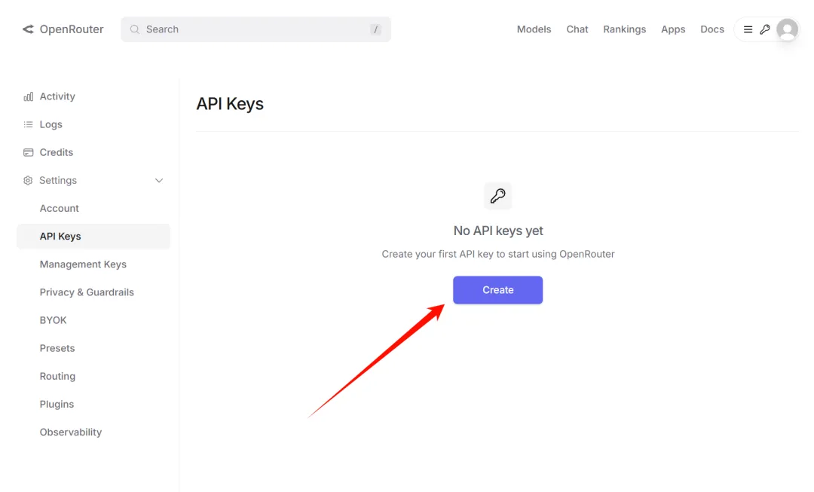Image resolution: width=814 pixels, height=492 pixels.
Task: Open the Apps page
Action: [673, 29]
